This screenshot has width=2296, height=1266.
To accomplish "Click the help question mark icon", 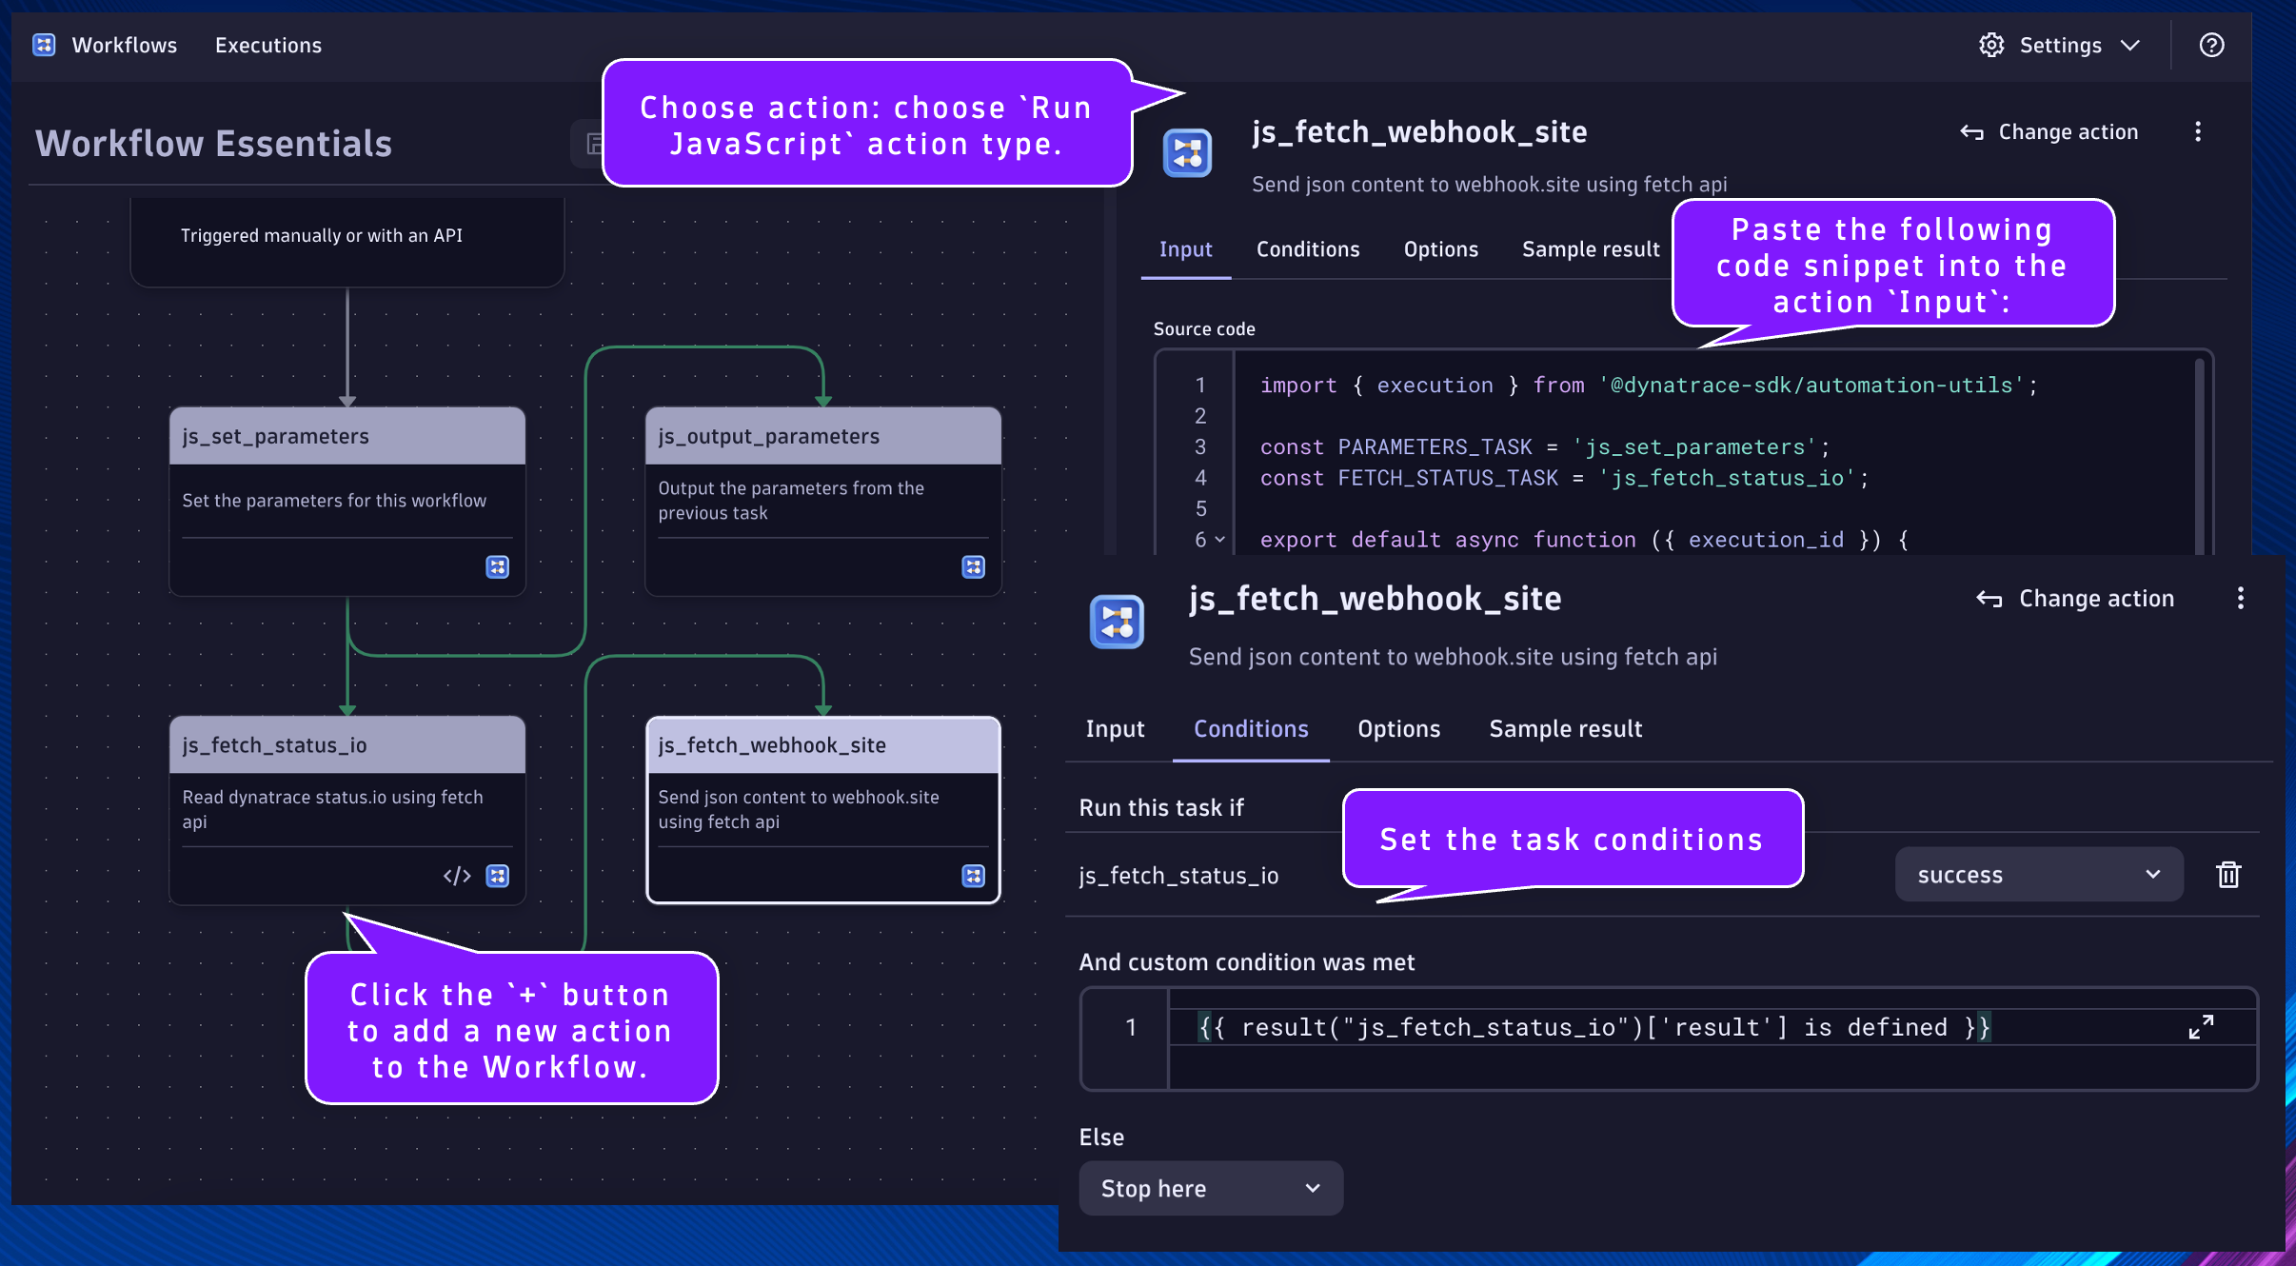I will [2211, 45].
